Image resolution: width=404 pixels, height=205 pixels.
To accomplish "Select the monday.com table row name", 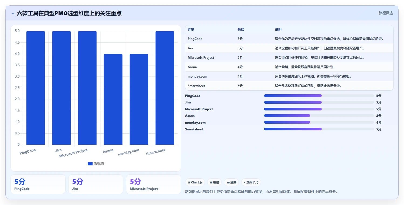I will (x=197, y=77).
